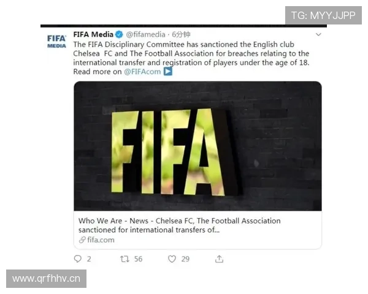
Task: Click the like count 29
Action: click(x=185, y=259)
